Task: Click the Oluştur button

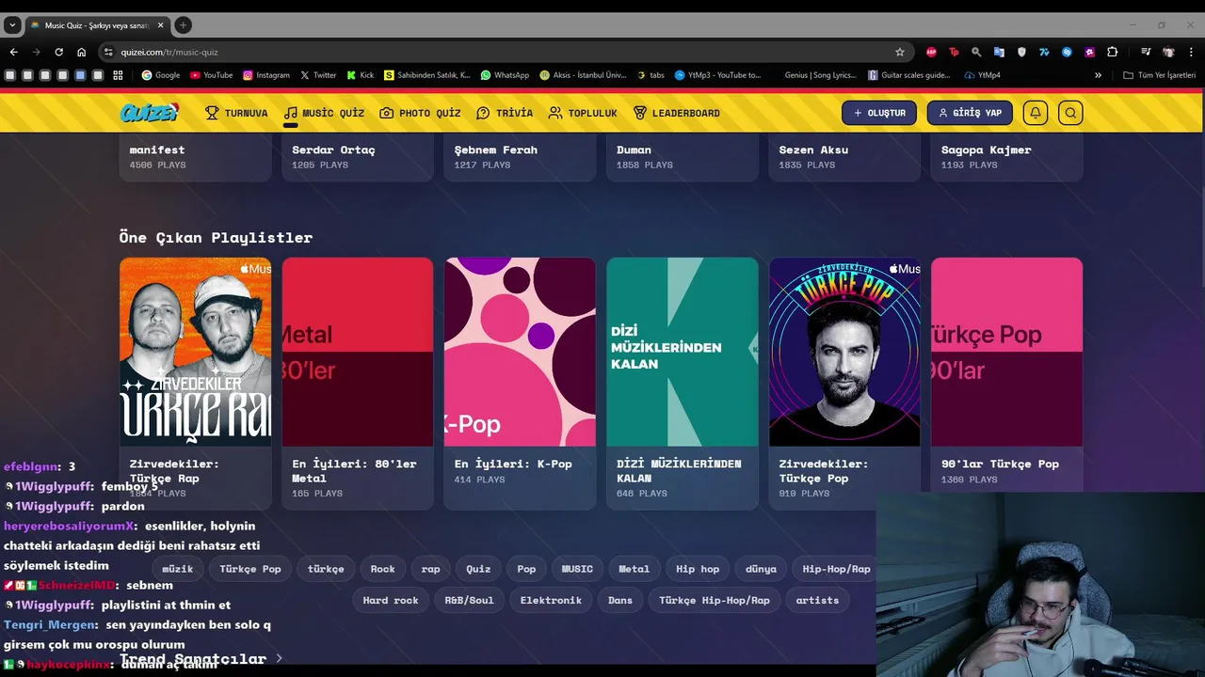Action: [x=879, y=113]
